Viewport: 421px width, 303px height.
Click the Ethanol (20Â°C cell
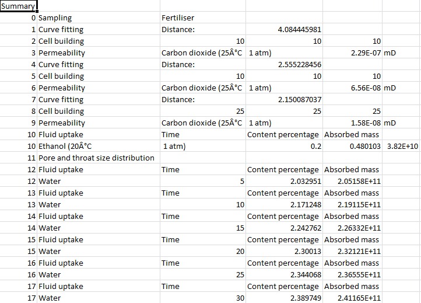coord(65,147)
